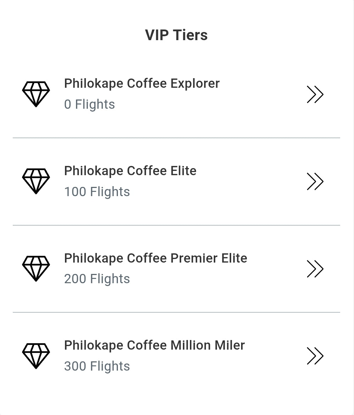
Task: Click the diamond icon for Premier Elite tier
Action: click(36, 268)
